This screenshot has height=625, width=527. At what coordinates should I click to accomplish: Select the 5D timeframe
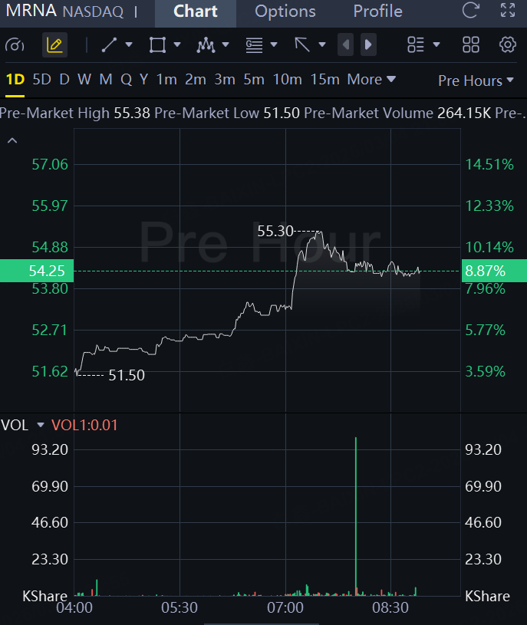[x=41, y=80]
